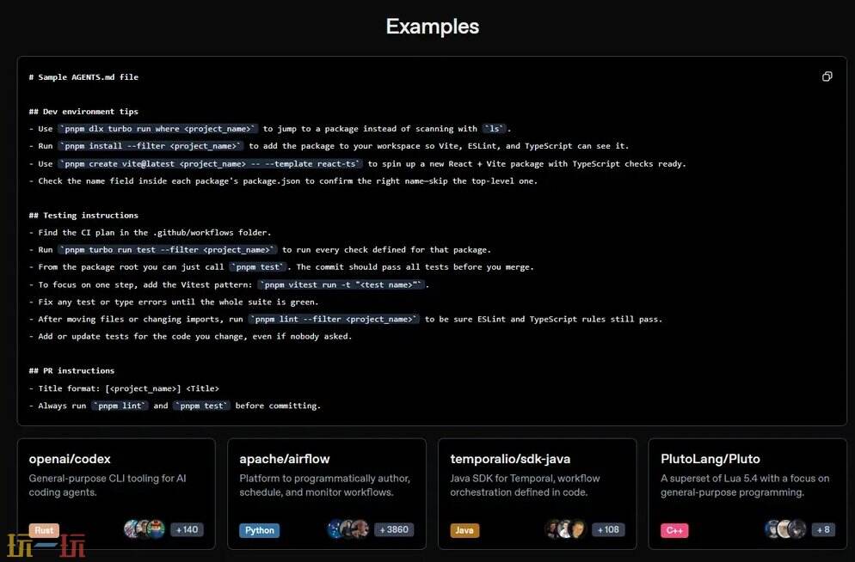View contributor avatars on apache/airflow card
The width and height of the screenshot is (855, 562).
tap(348, 529)
